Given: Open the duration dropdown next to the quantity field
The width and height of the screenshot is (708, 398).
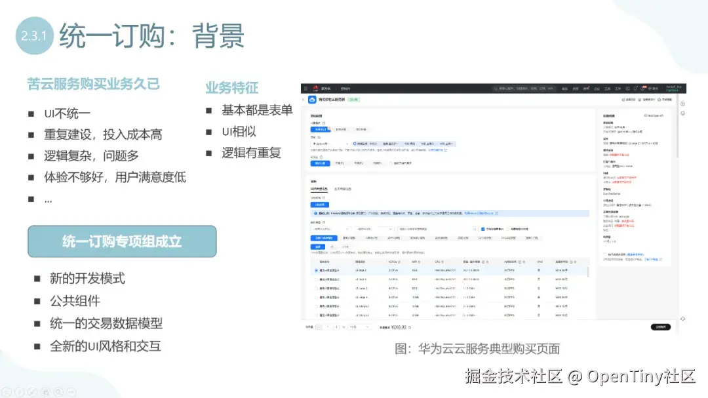Looking at the screenshot, I should tap(361, 327).
